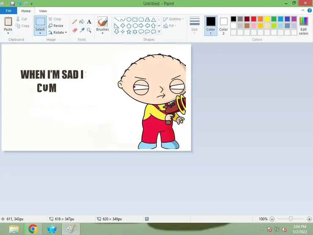Pick the purple color swatch
Screen dimensions: 313x235
pyautogui.click(x=294, y=19)
